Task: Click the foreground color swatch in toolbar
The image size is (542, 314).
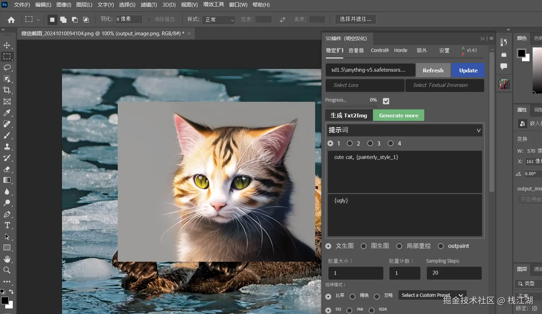Action: 5,300
